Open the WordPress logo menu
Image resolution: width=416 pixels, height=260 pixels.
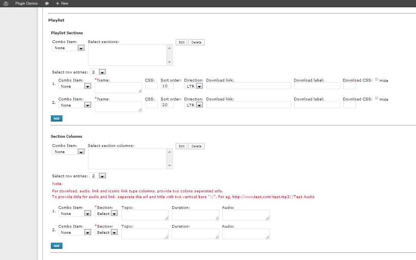(6, 3)
